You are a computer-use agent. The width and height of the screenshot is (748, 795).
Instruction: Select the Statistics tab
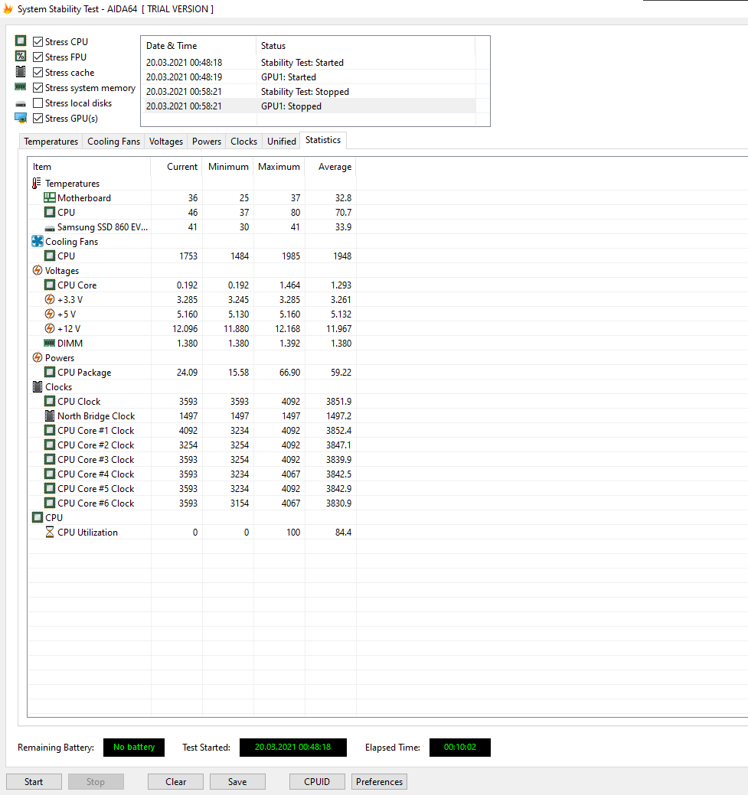(x=323, y=141)
